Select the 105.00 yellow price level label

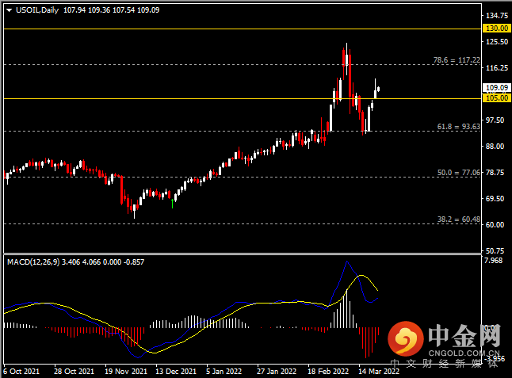point(497,98)
